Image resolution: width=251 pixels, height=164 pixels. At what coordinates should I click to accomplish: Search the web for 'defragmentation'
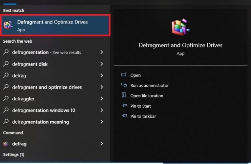[x=47, y=52]
